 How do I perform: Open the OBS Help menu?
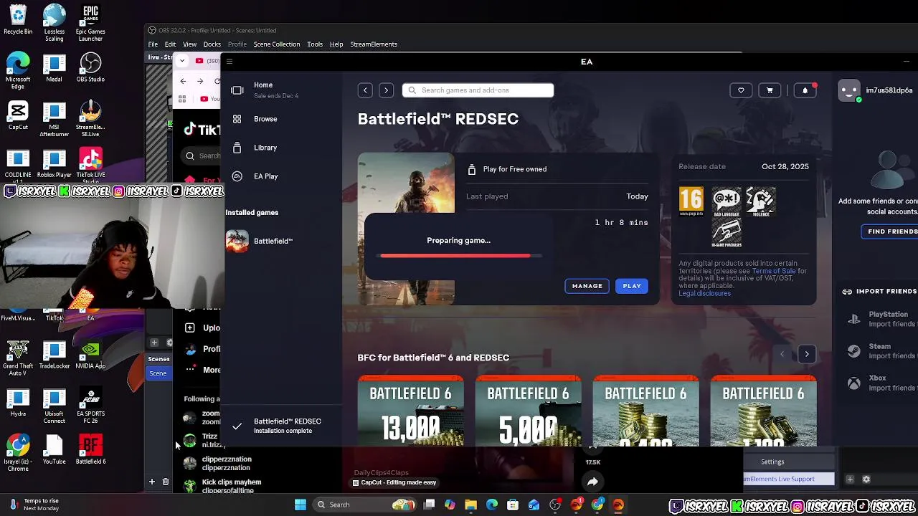[336, 44]
